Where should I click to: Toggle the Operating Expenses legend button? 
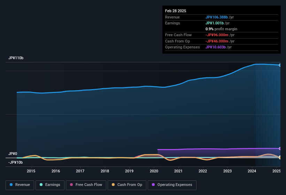pos(172,185)
